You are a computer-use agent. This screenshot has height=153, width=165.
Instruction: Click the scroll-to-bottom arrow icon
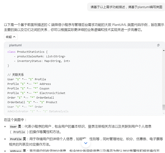click(86, 143)
